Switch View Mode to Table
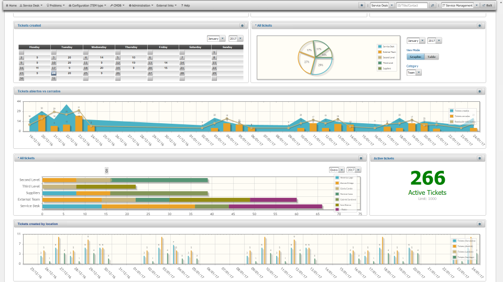 [x=431, y=57]
